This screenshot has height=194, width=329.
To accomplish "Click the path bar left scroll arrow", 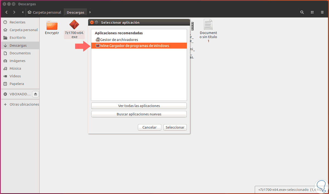I will (22, 12).
